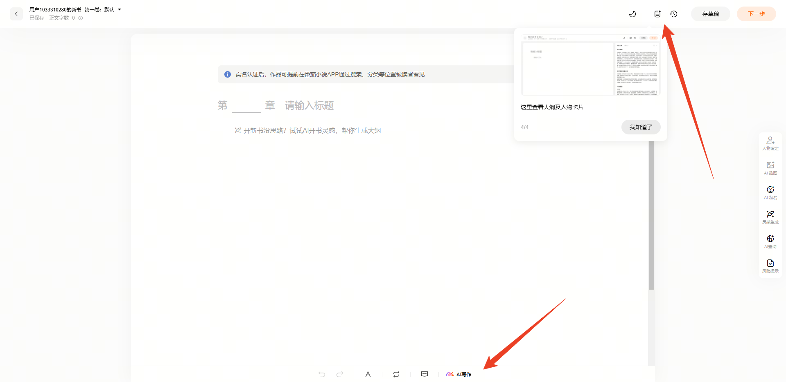Click the find and replace loop icon
The height and width of the screenshot is (382, 786).
coord(396,374)
